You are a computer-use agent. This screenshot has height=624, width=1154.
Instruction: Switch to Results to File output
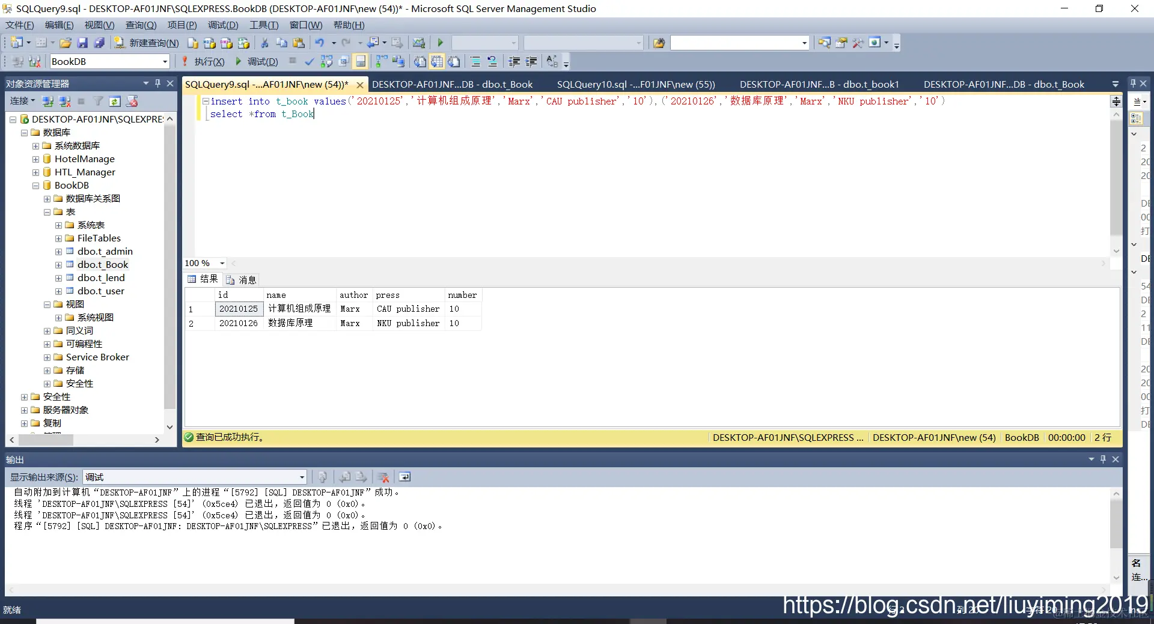(x=454, y=61)
